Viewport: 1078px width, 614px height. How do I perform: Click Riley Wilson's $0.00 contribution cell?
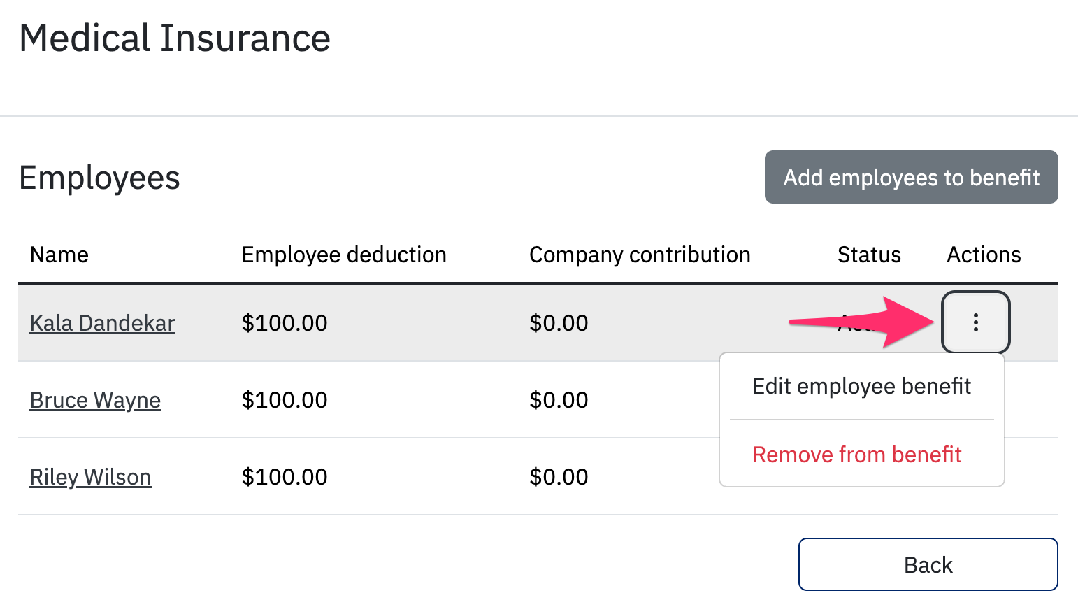pyautogui.click(x=559, y=476)
